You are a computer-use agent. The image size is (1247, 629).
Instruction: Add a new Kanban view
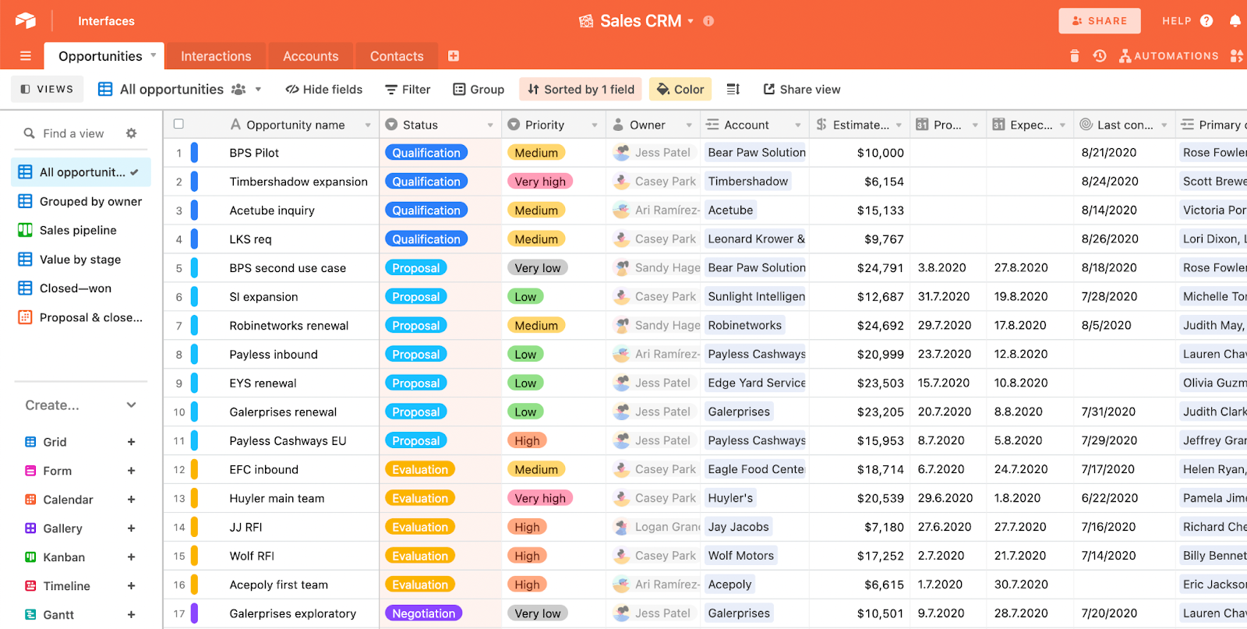pyautogui.click(x=132, y=557)
